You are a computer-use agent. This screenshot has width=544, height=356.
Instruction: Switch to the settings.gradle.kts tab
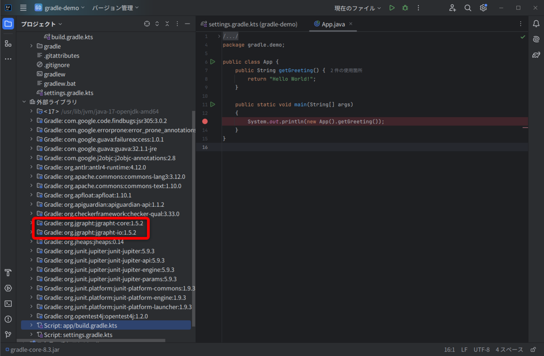252,25
